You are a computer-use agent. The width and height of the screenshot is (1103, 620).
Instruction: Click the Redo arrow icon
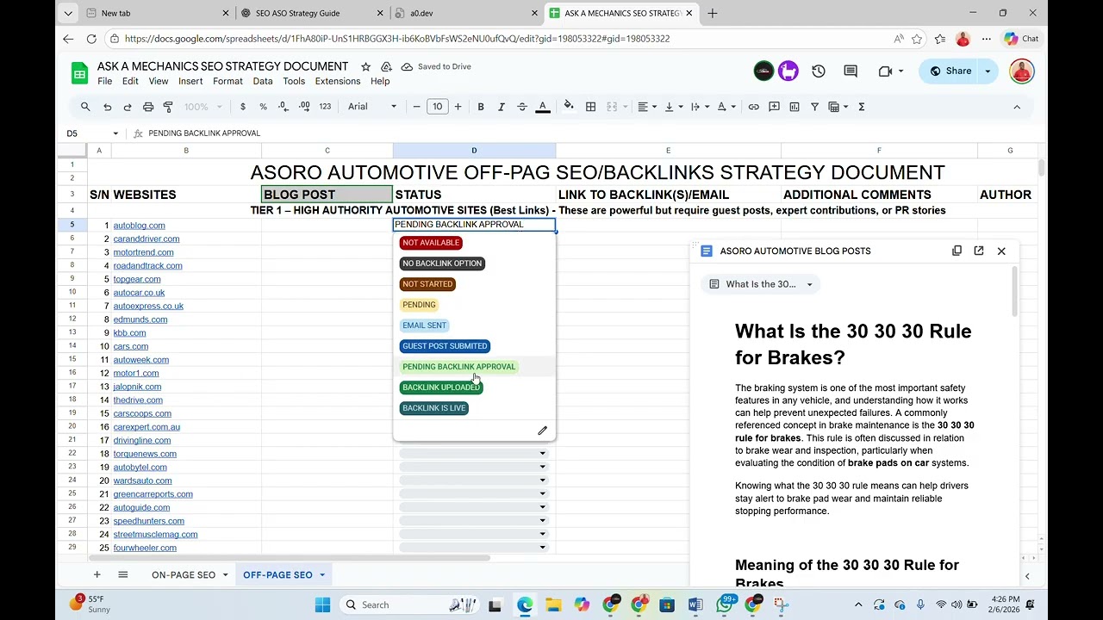128,107
